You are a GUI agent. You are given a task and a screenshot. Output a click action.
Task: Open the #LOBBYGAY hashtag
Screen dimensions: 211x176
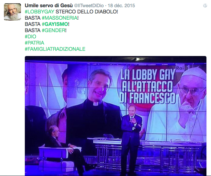click(40, 12)
